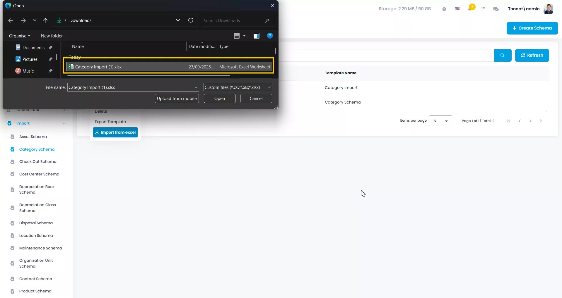Open Contact Schema in the sidebar
This screenshot has width=562, height=298.
pos(36,279)
